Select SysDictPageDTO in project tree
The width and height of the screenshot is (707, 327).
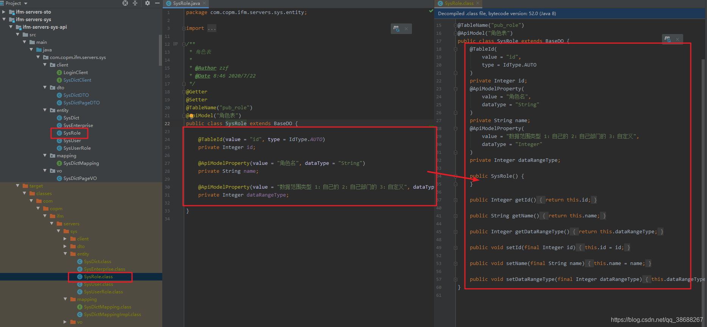pyautogui.click(x=81, y=103)
